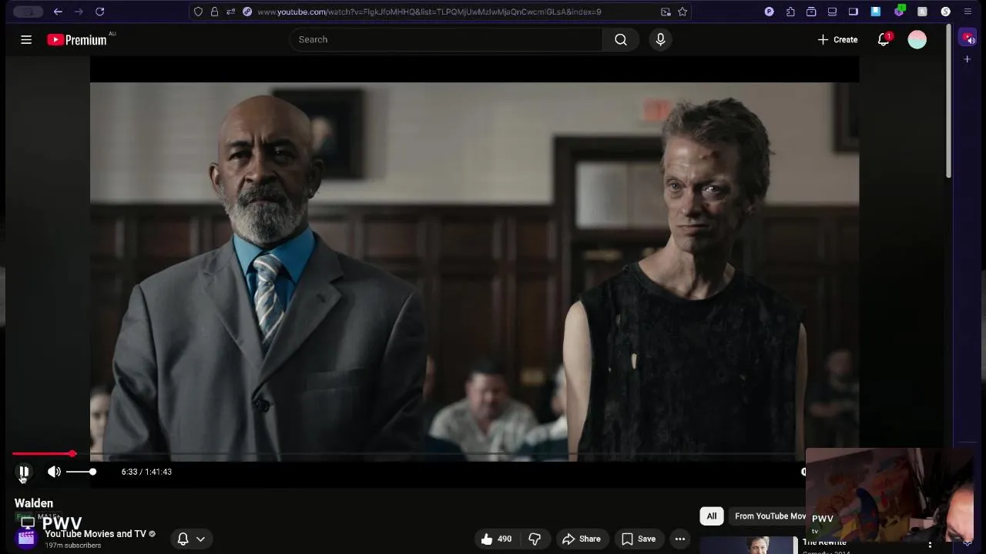
Task: Select From YouTube Movies chip
Action: (770, 516)
